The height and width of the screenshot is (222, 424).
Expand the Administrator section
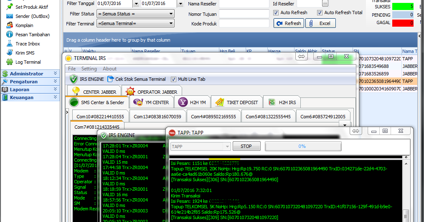pyautogui.click(x=56, y=73)
